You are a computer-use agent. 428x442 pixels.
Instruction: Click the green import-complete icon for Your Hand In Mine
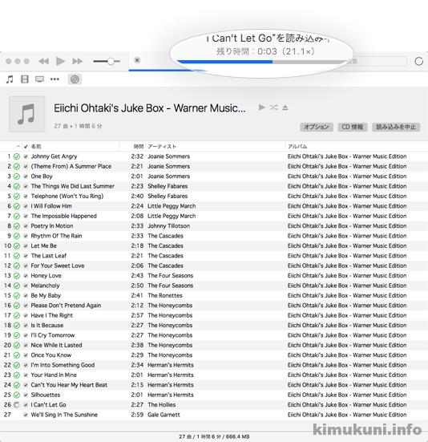pyautogui.click(x=17, y=375)
